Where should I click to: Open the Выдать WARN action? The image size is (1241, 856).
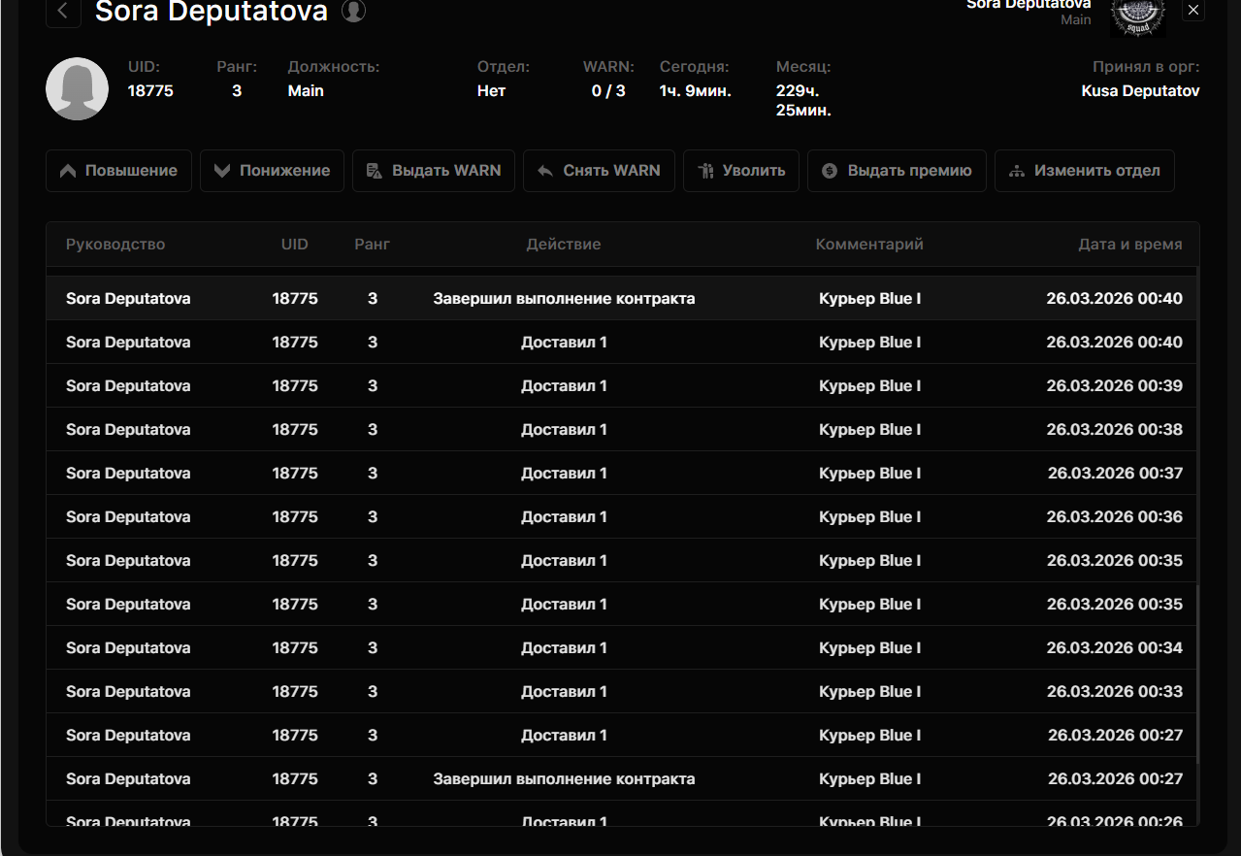(434, 171)
